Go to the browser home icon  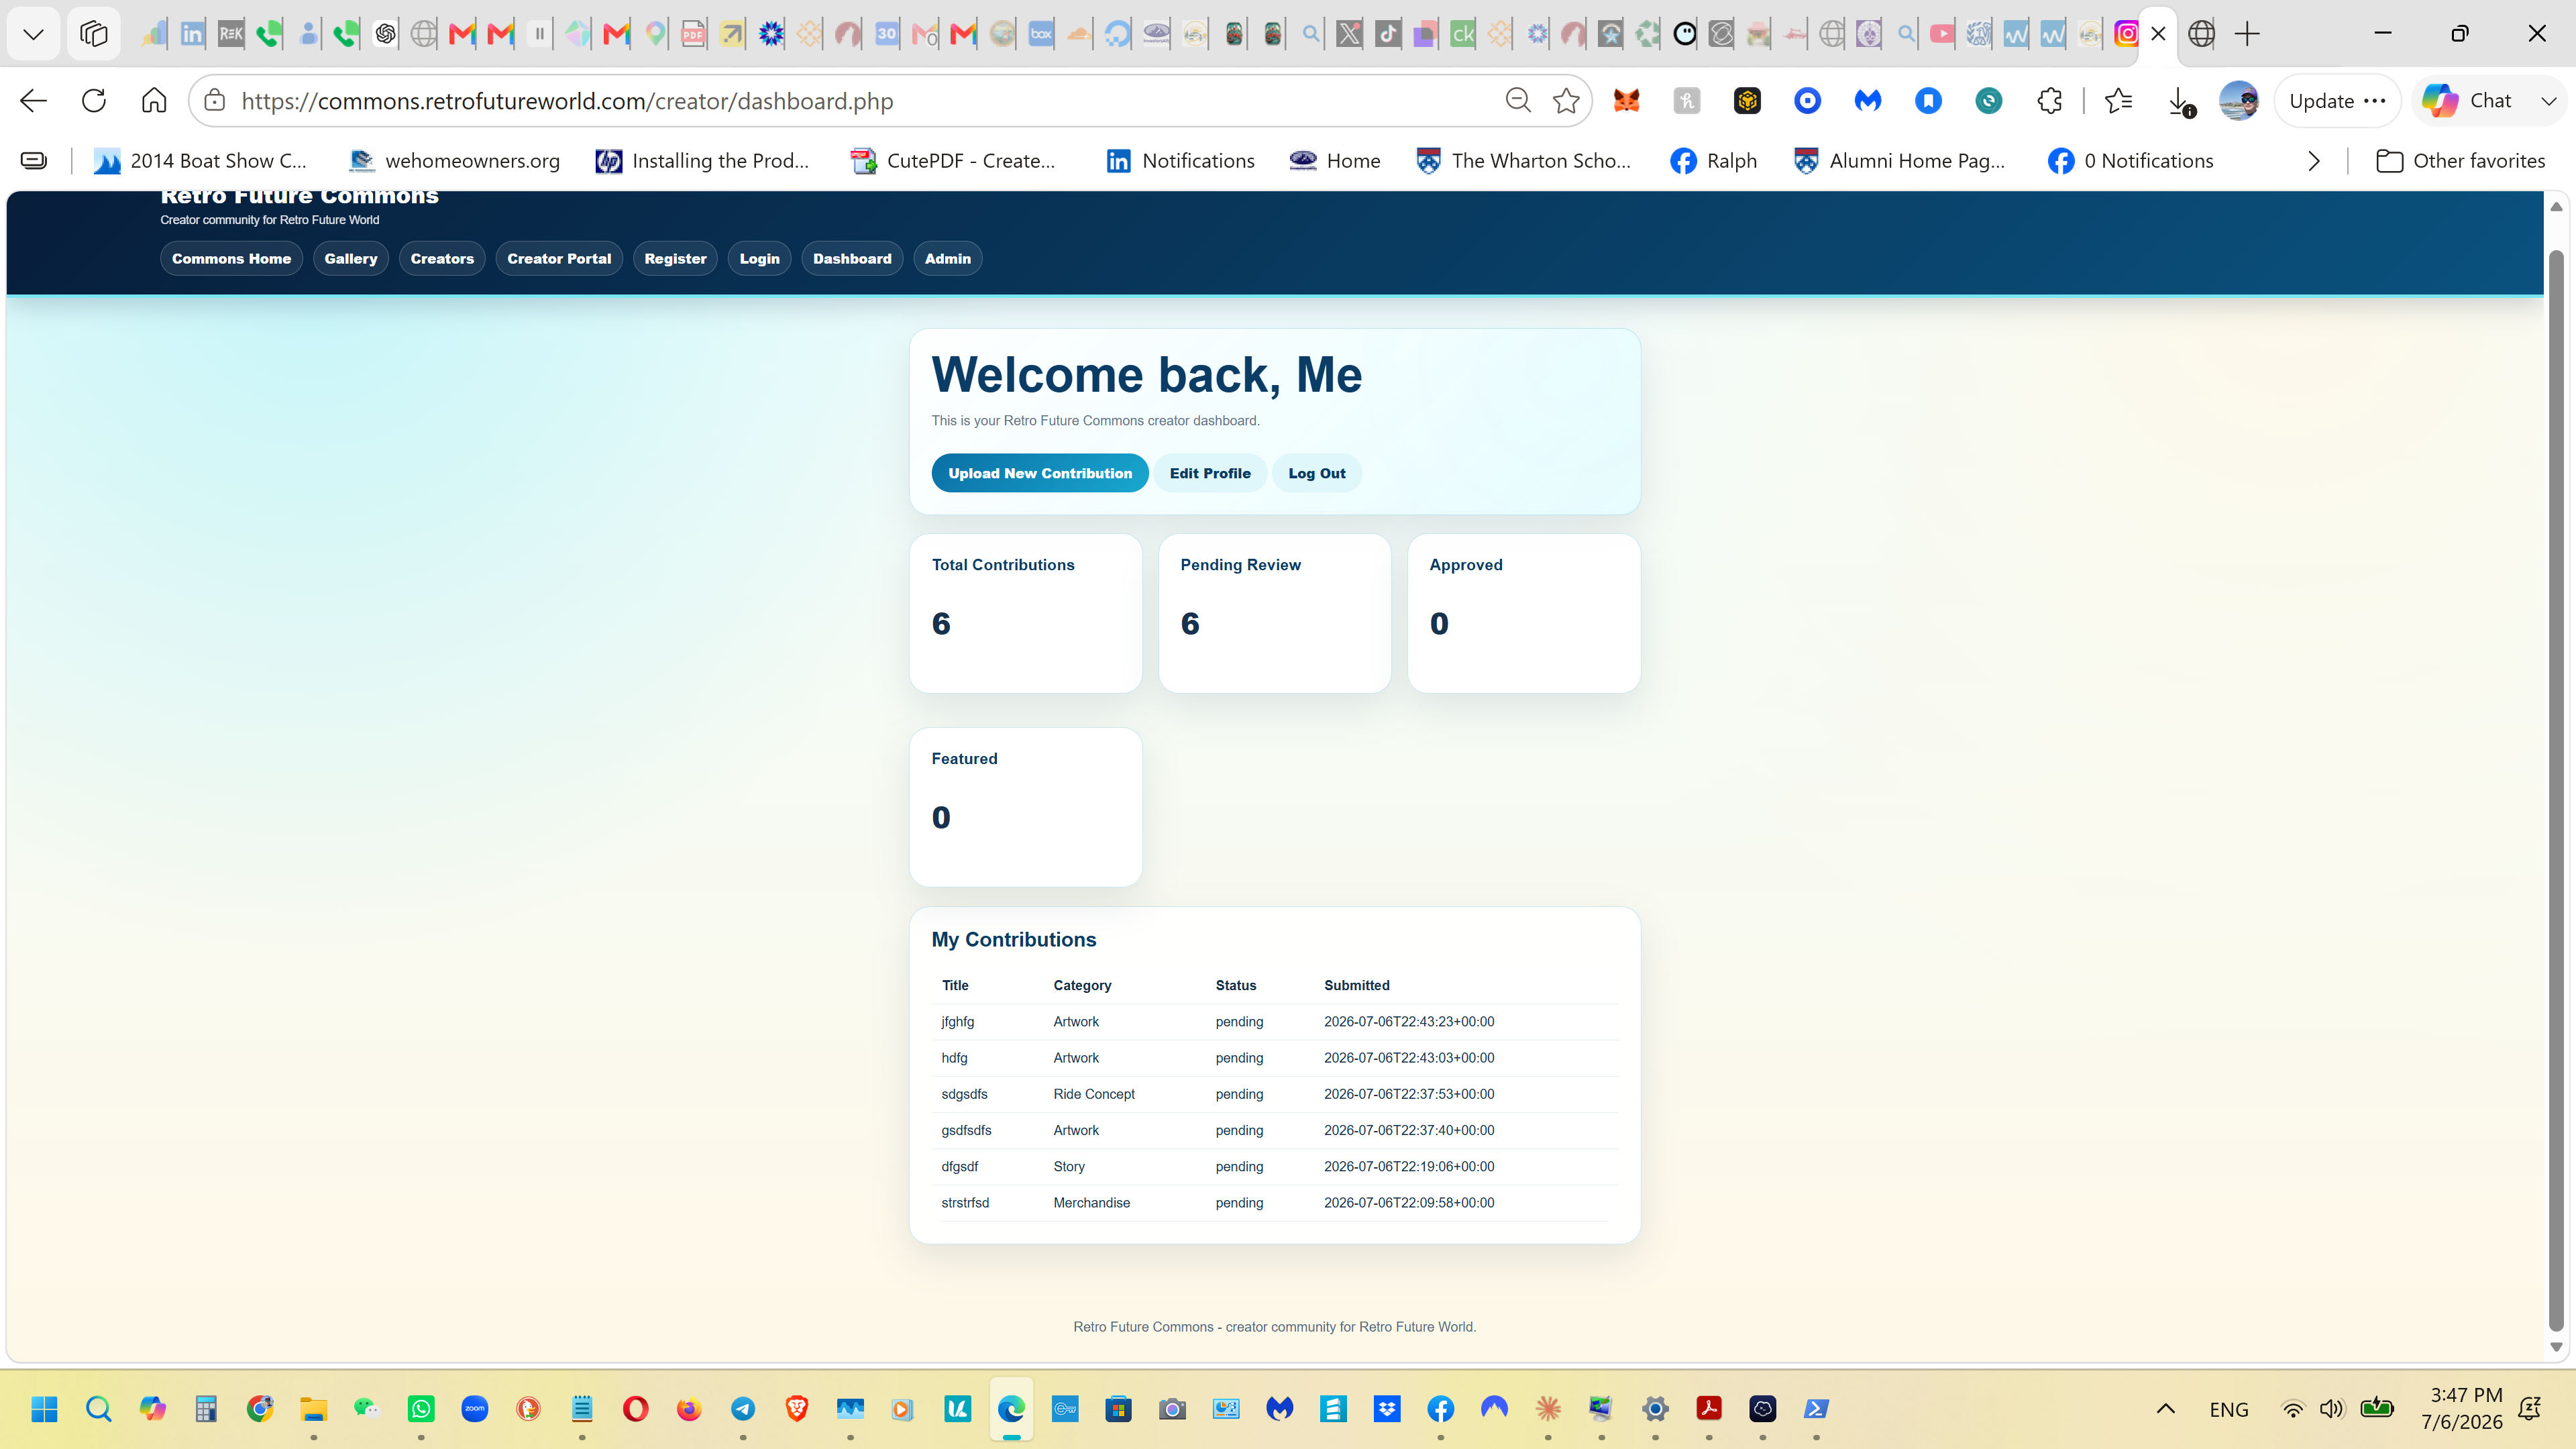(154, 100)
